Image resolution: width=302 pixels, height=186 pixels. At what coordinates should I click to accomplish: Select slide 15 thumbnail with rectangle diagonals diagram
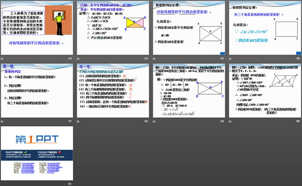tap(189, 28)
